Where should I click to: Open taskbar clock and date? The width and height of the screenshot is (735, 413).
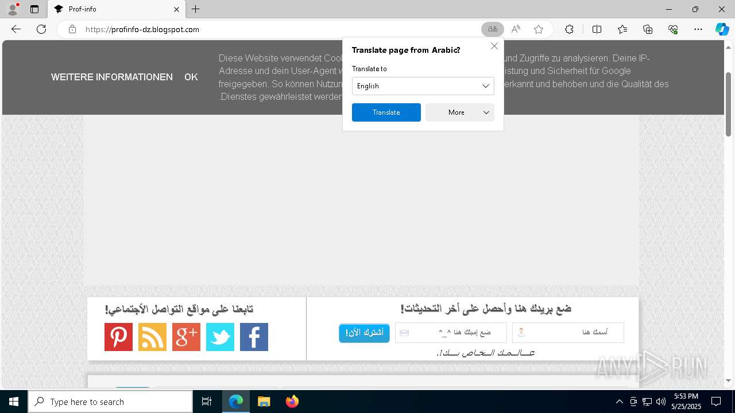[686, 402]
